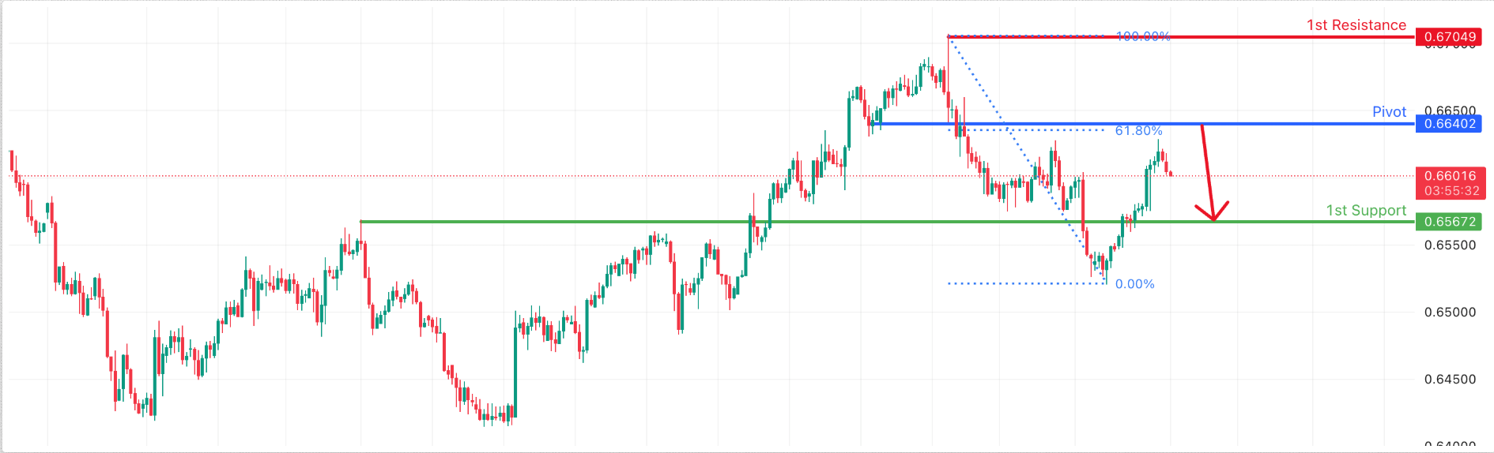Click the green 0.65672 support price tag
The height and width of the screenshot is (453, 1494).
[1450, 222]
